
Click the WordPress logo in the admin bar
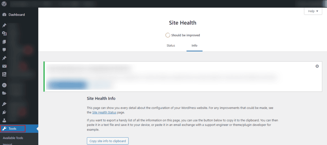click(4, 4)
